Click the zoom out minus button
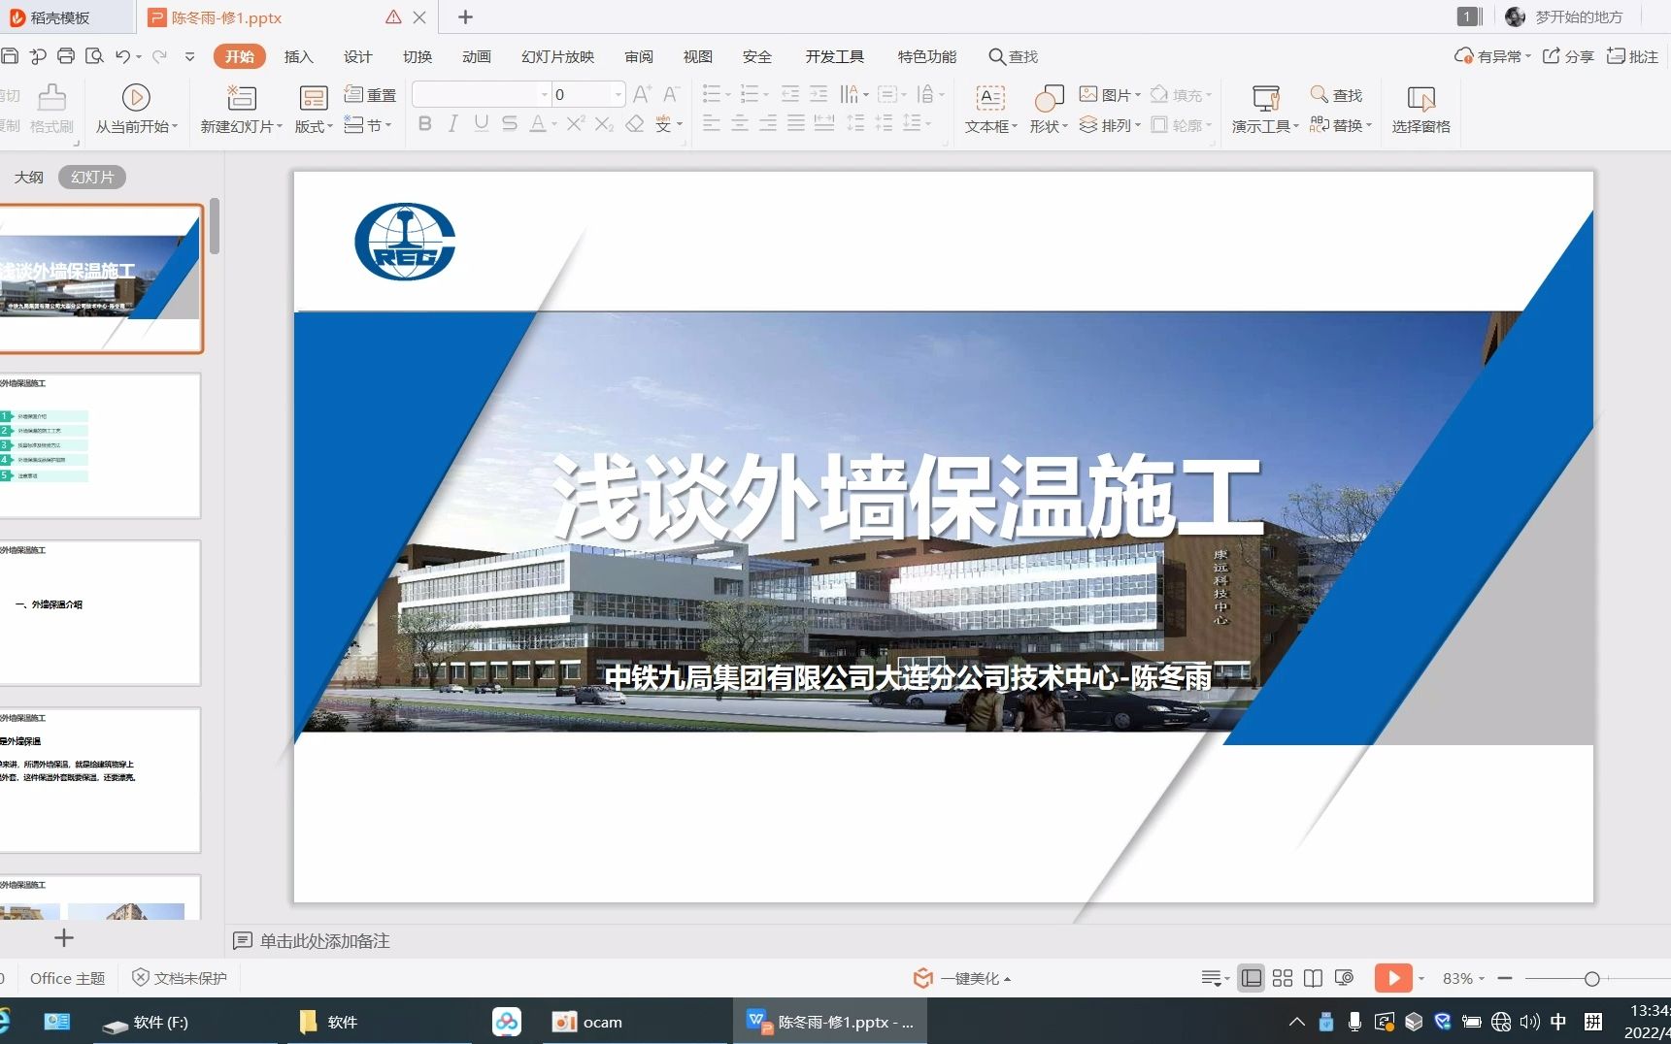This screenshot has width=1671, height=1044. click(x=1505, y=978)
